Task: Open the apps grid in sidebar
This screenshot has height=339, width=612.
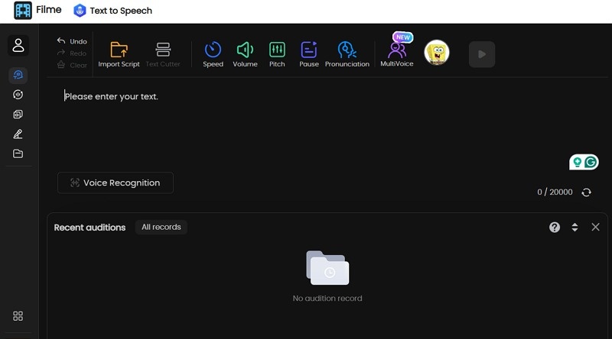Action: [x=18, y=316]
